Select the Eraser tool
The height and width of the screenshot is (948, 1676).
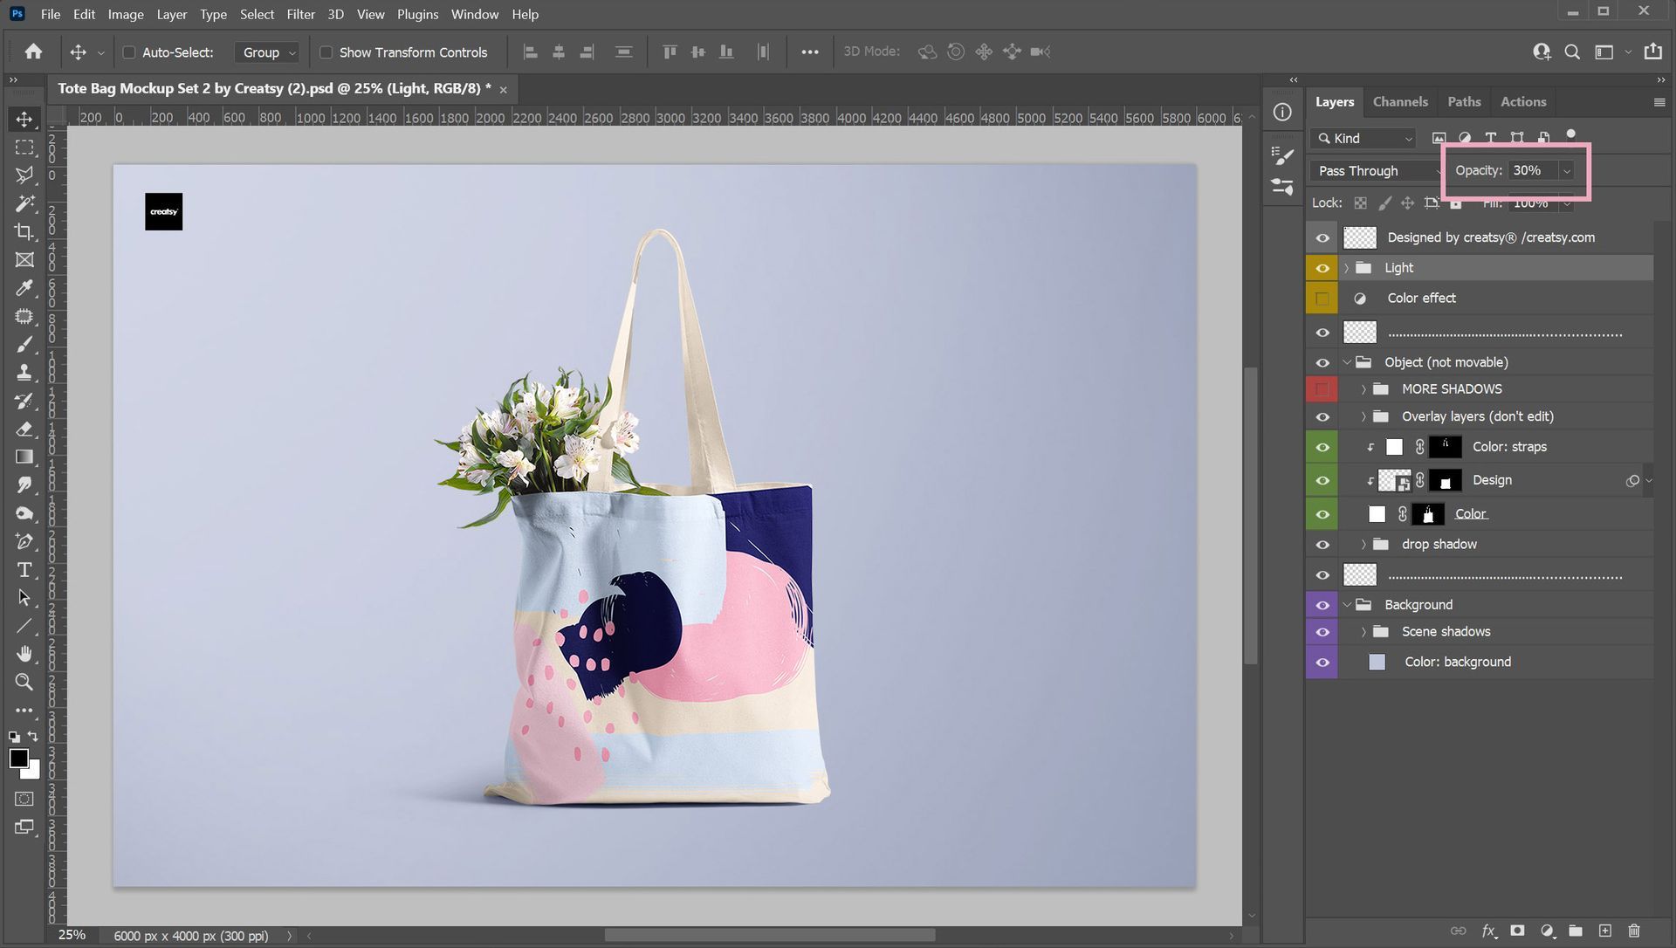(x=24, y=429)
